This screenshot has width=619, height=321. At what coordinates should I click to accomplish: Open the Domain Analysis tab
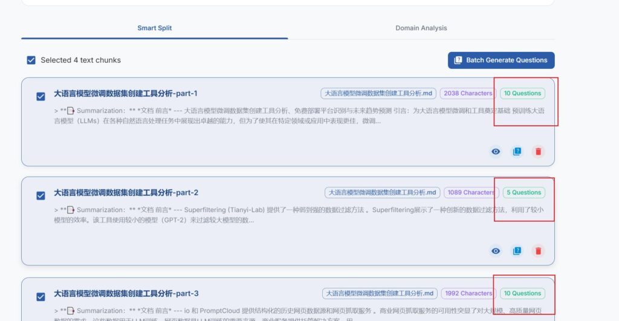421,28
